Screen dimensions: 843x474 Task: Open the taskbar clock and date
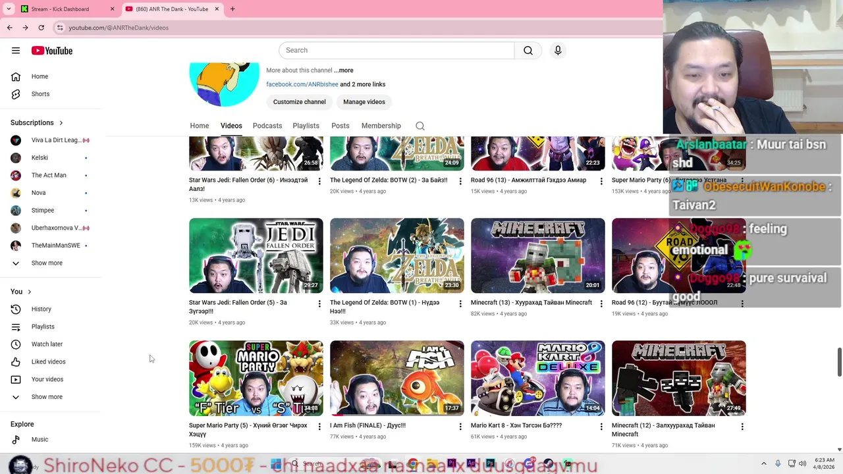(x=825, y=463)
